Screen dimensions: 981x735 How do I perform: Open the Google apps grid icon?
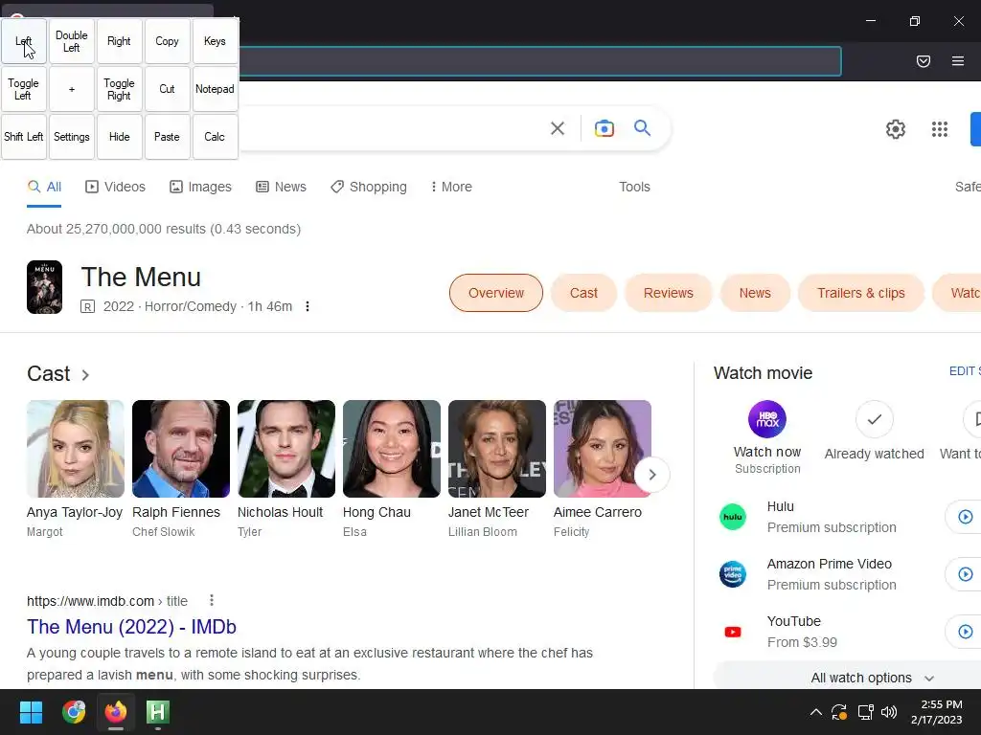pyautogui.click(x=939, y=129)
